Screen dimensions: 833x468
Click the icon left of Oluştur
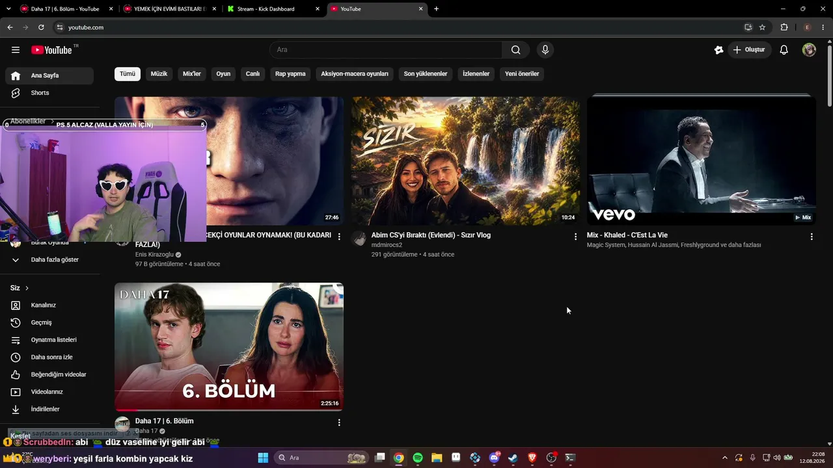click(x=718, y=50)
